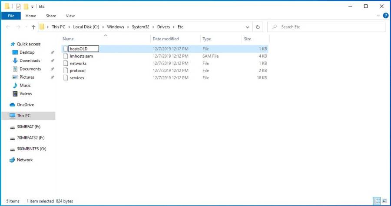Select the services file
The height and width of the screenshot is (206, 391).
[77, 78]
